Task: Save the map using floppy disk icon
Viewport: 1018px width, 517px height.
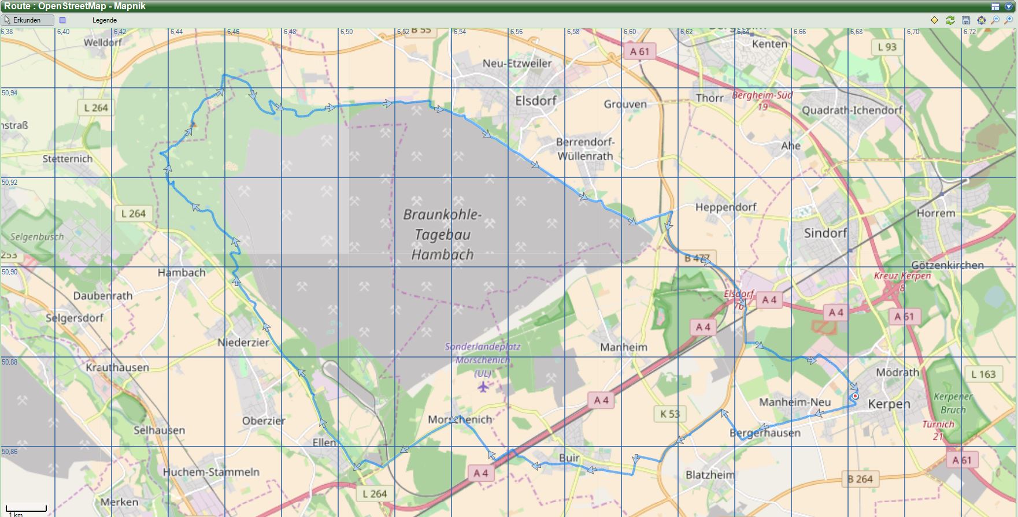Action: [x=965, y=20]
